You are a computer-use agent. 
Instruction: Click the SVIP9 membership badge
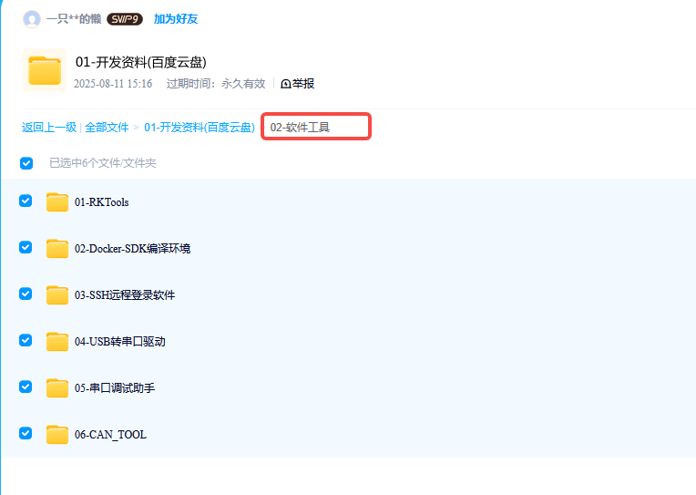coord(125,18)
